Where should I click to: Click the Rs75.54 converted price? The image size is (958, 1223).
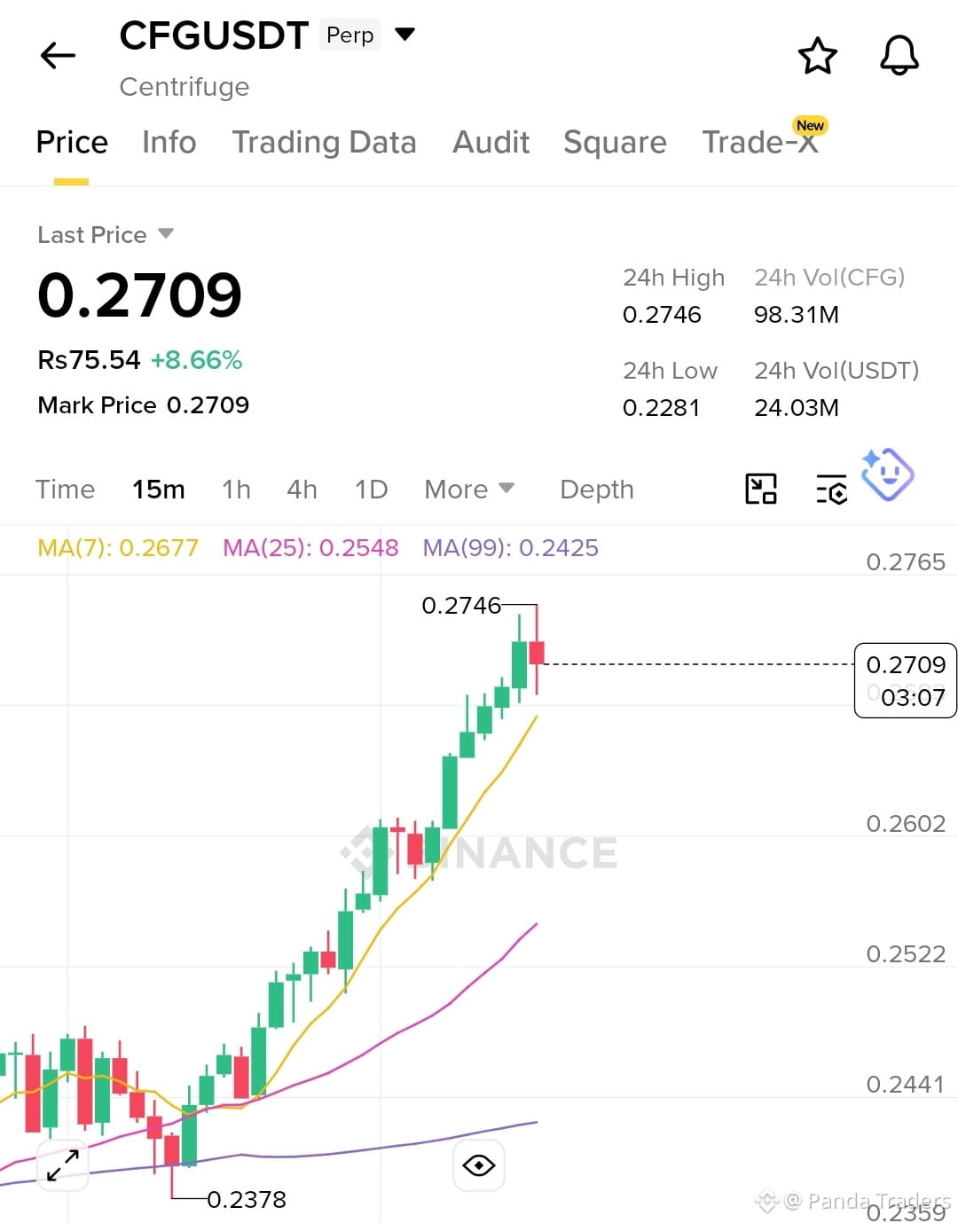pos(89,359)
